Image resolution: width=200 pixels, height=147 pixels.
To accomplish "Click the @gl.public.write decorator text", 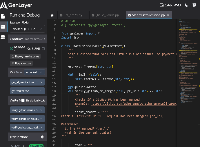I will [82, 87].
